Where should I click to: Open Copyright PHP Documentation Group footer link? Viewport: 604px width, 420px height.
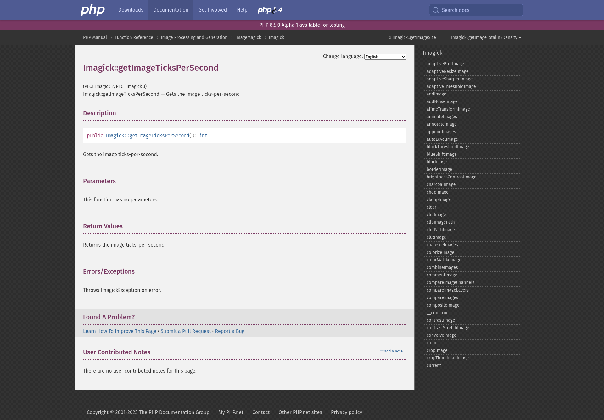point(148,412)
